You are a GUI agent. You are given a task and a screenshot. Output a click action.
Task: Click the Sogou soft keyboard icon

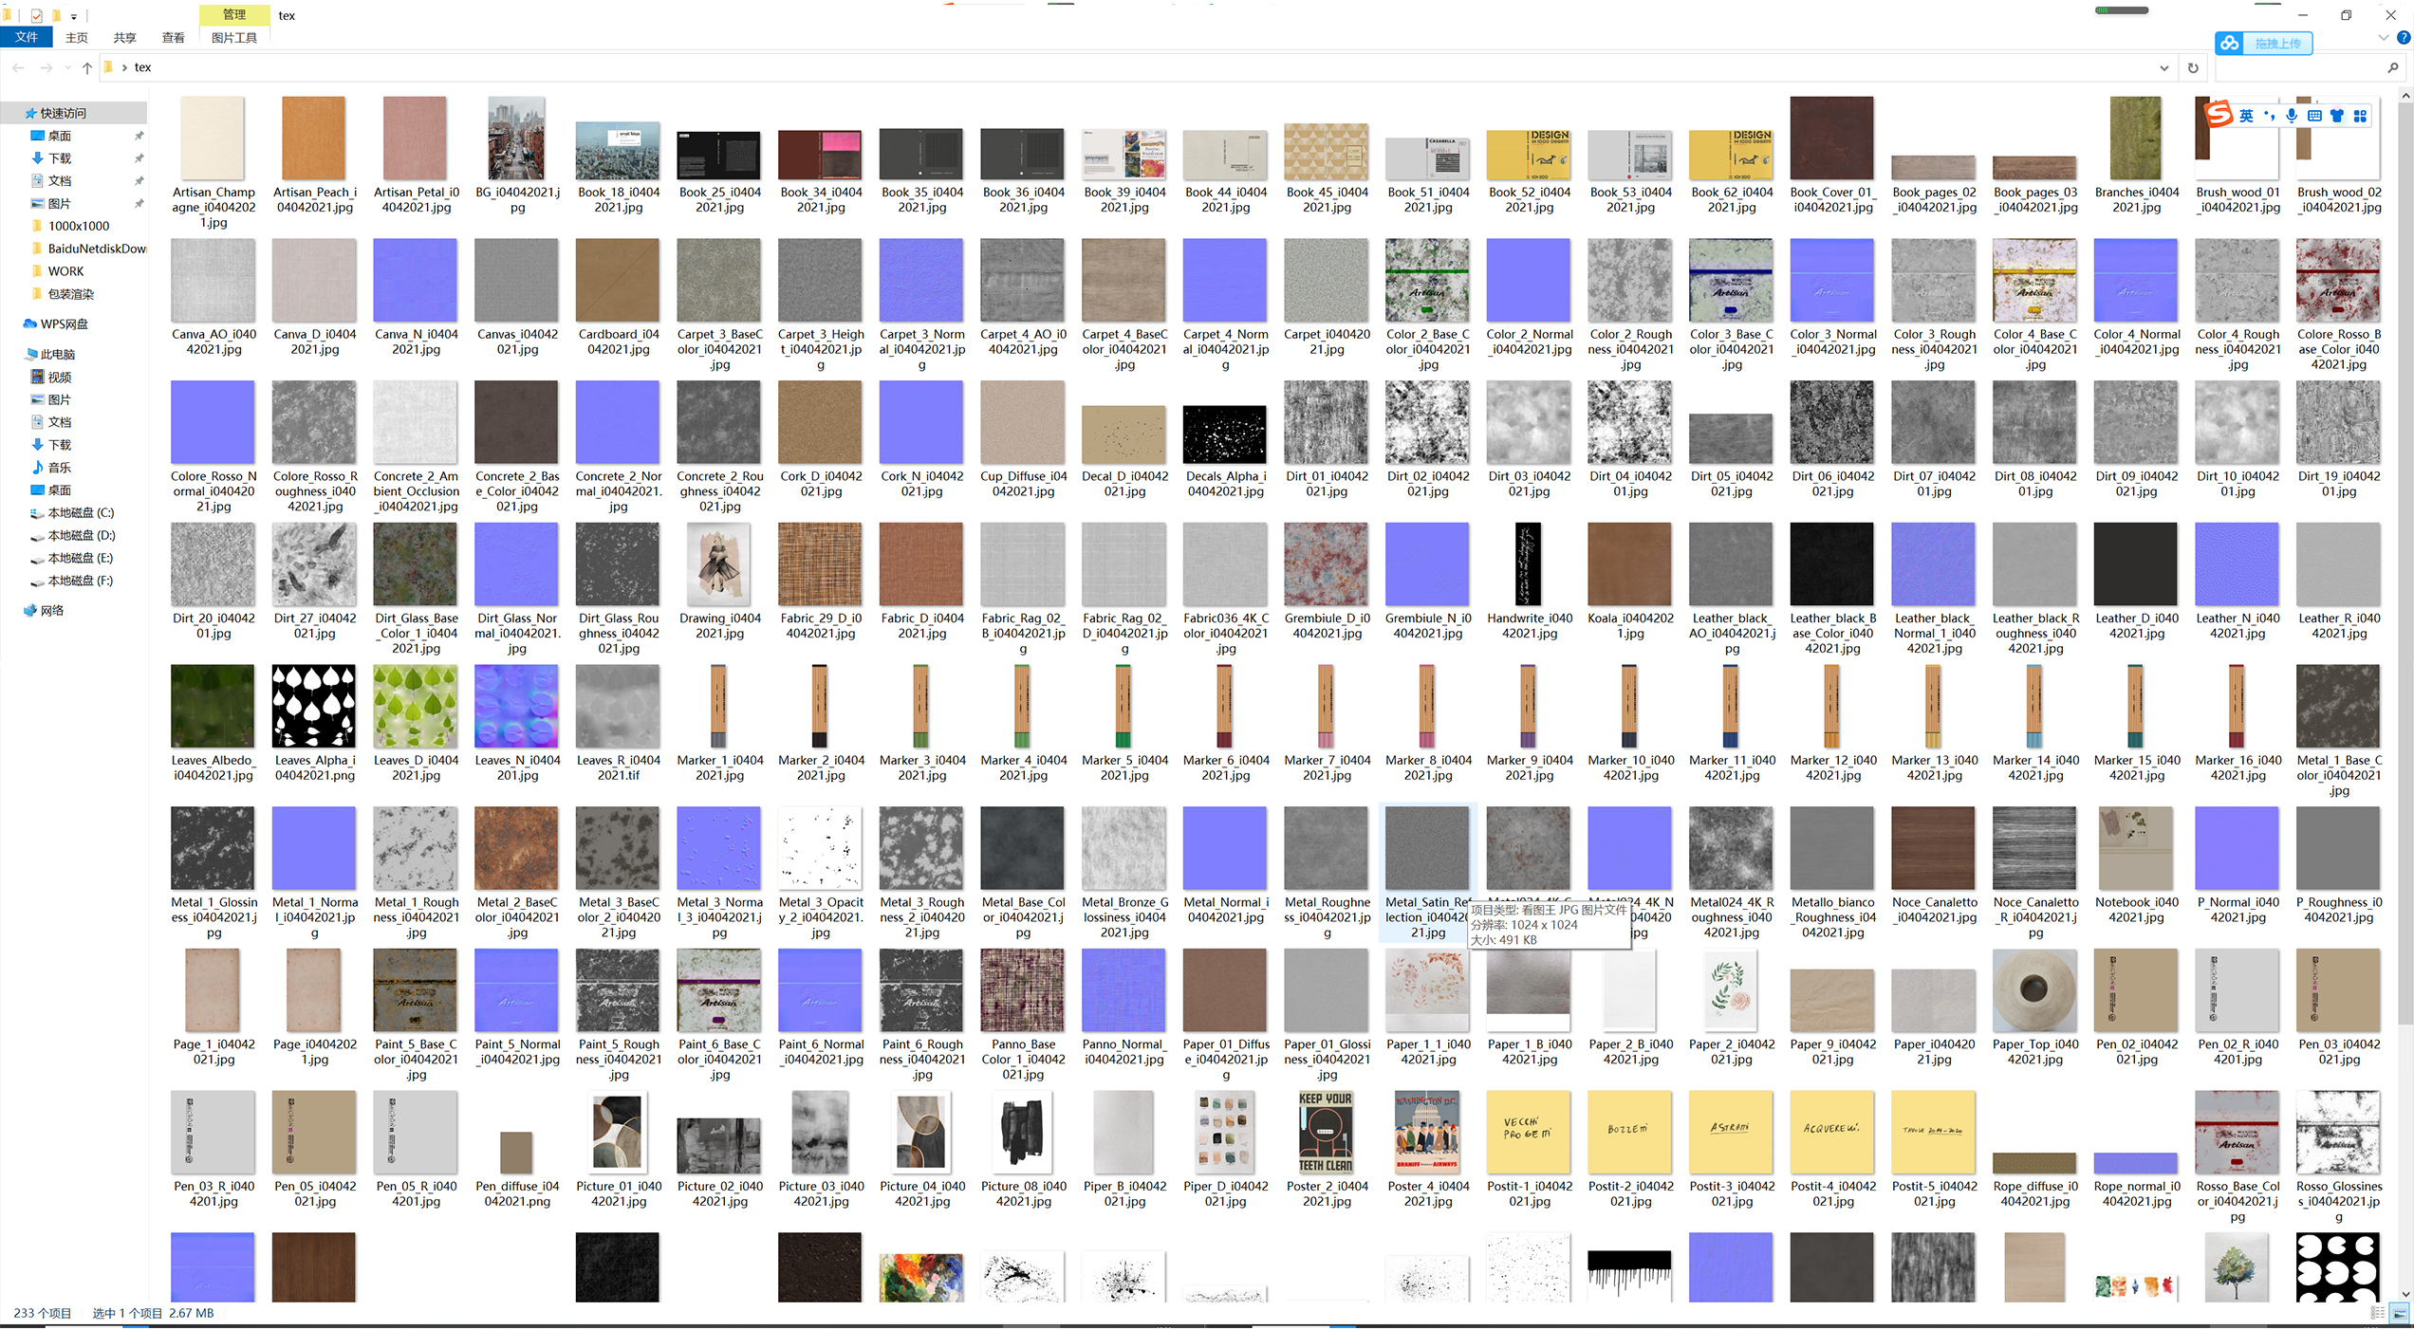pos(2314,116)
